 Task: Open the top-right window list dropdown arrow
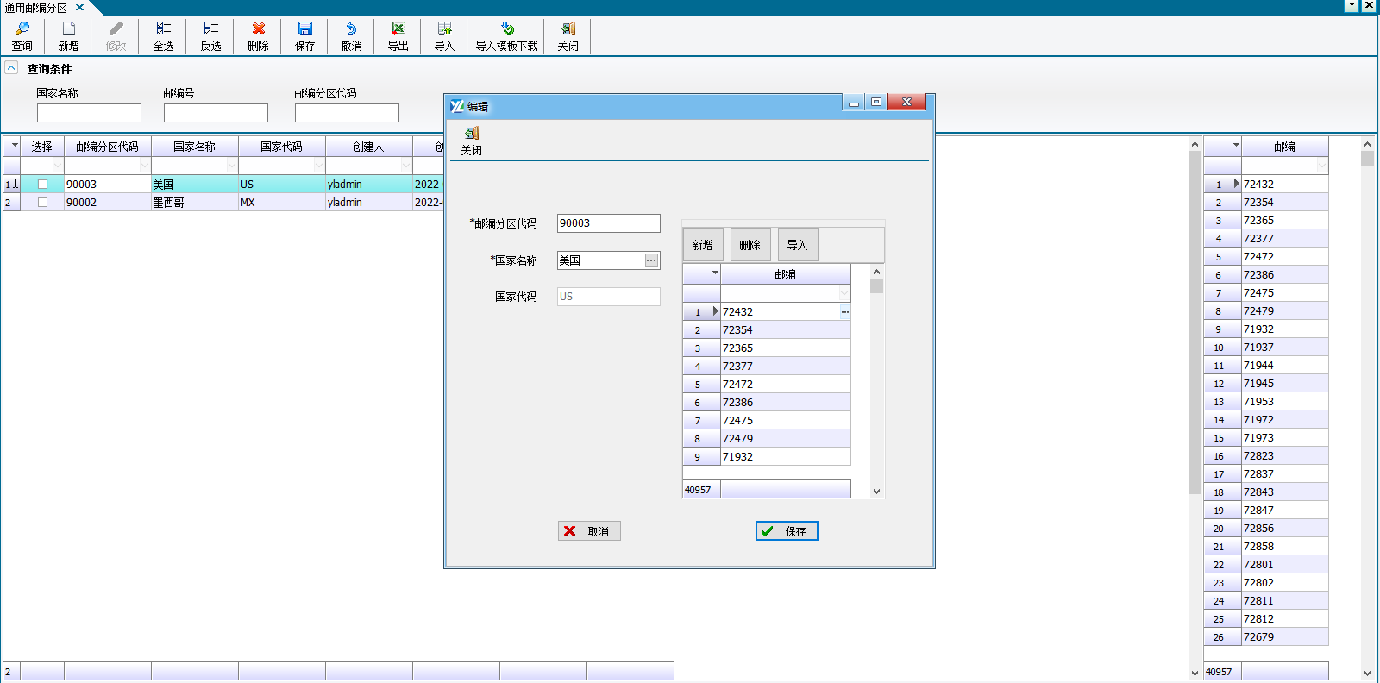click(x=1352, y=5)
